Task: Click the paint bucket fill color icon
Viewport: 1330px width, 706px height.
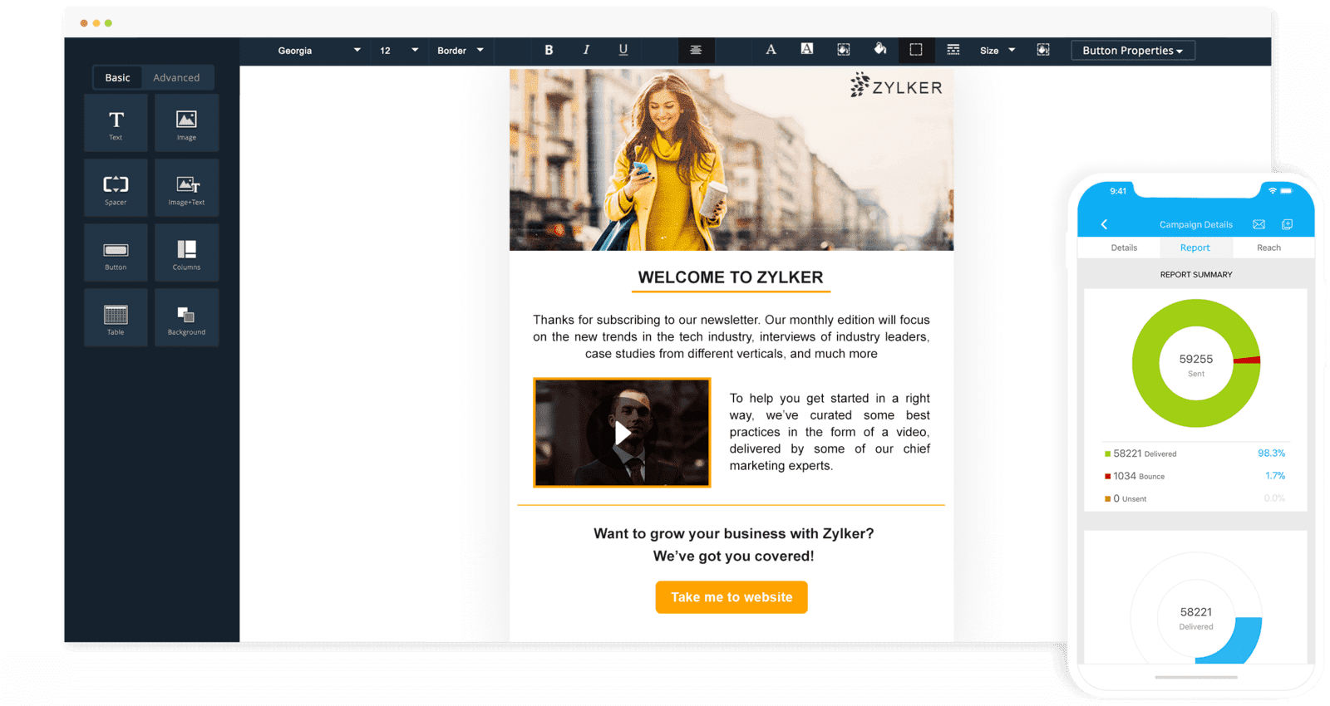Action: coord(879,50)
